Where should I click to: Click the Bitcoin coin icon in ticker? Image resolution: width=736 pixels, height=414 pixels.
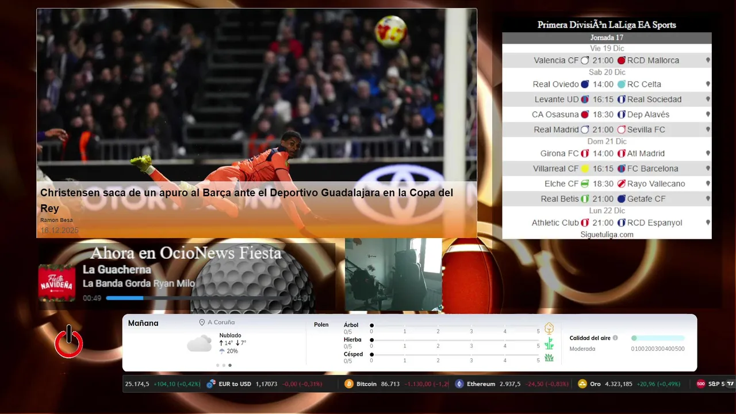[348, 384]
